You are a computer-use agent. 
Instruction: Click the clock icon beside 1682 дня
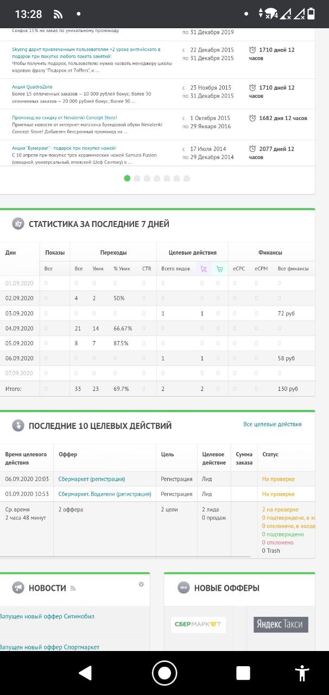tap(252, 118)
